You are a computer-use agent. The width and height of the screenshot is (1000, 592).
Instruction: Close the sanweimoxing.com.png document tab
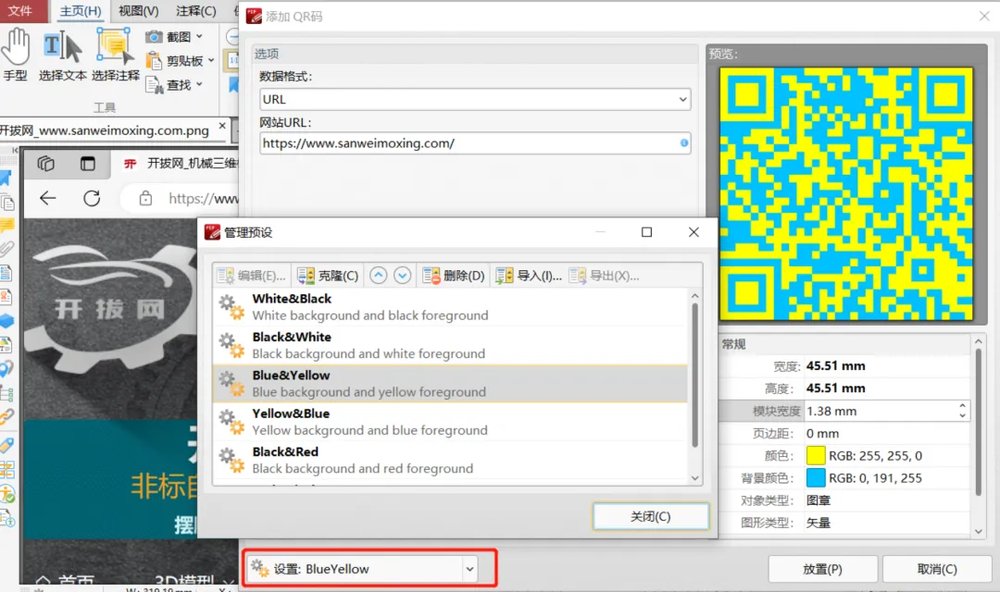tap(222, 126)
